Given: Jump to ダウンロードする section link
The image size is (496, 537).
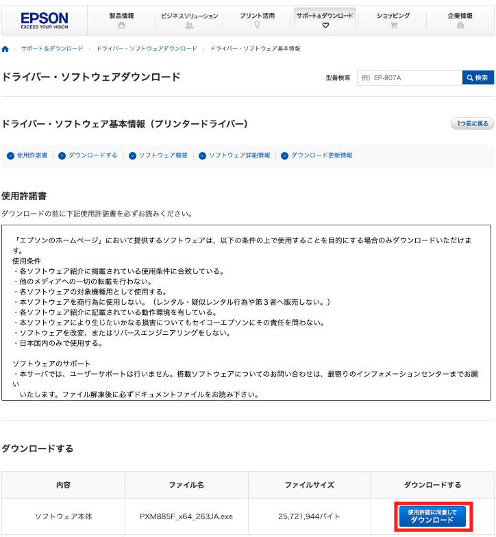Looking at the screenshot, I should point(93,155).
